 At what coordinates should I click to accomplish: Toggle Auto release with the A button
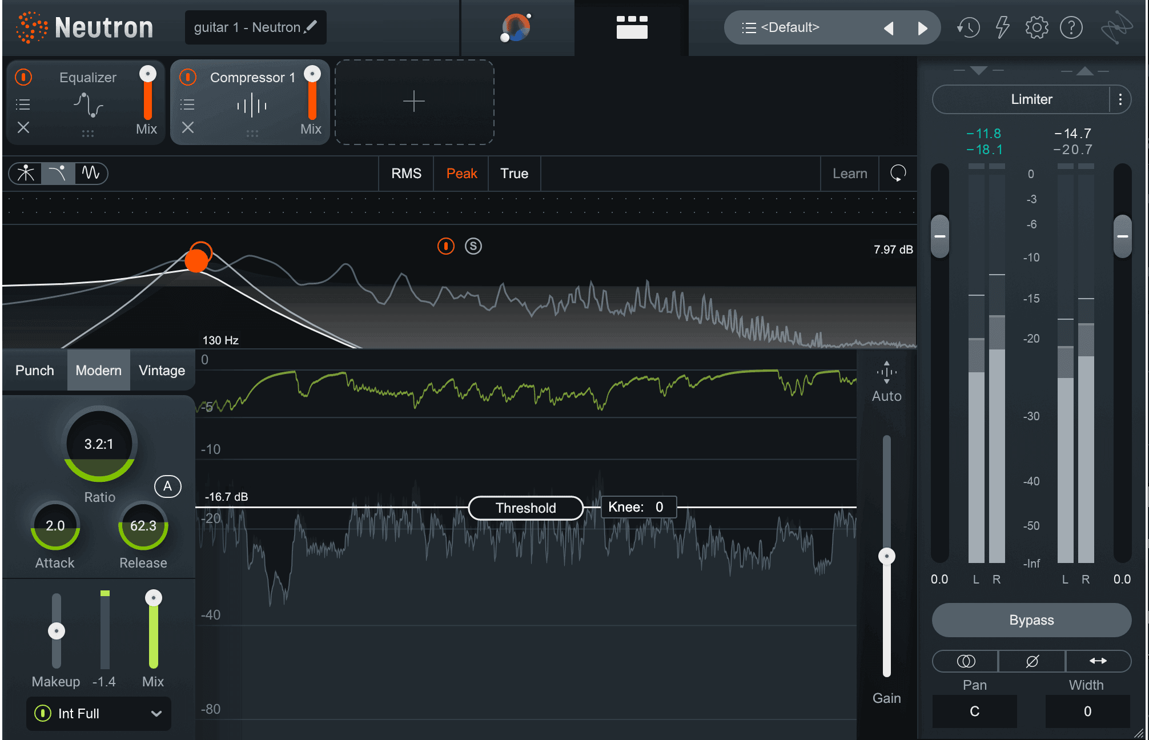(168, 486)
